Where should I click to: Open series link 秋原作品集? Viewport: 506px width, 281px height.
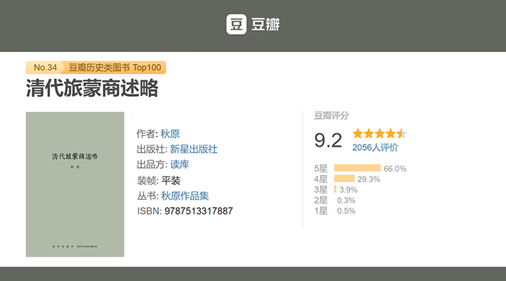185,196
